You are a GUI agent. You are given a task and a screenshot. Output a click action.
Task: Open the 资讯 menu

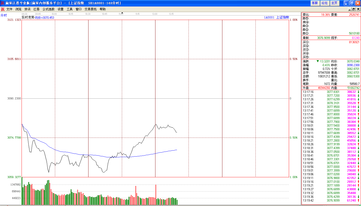(x=27, y=9)
